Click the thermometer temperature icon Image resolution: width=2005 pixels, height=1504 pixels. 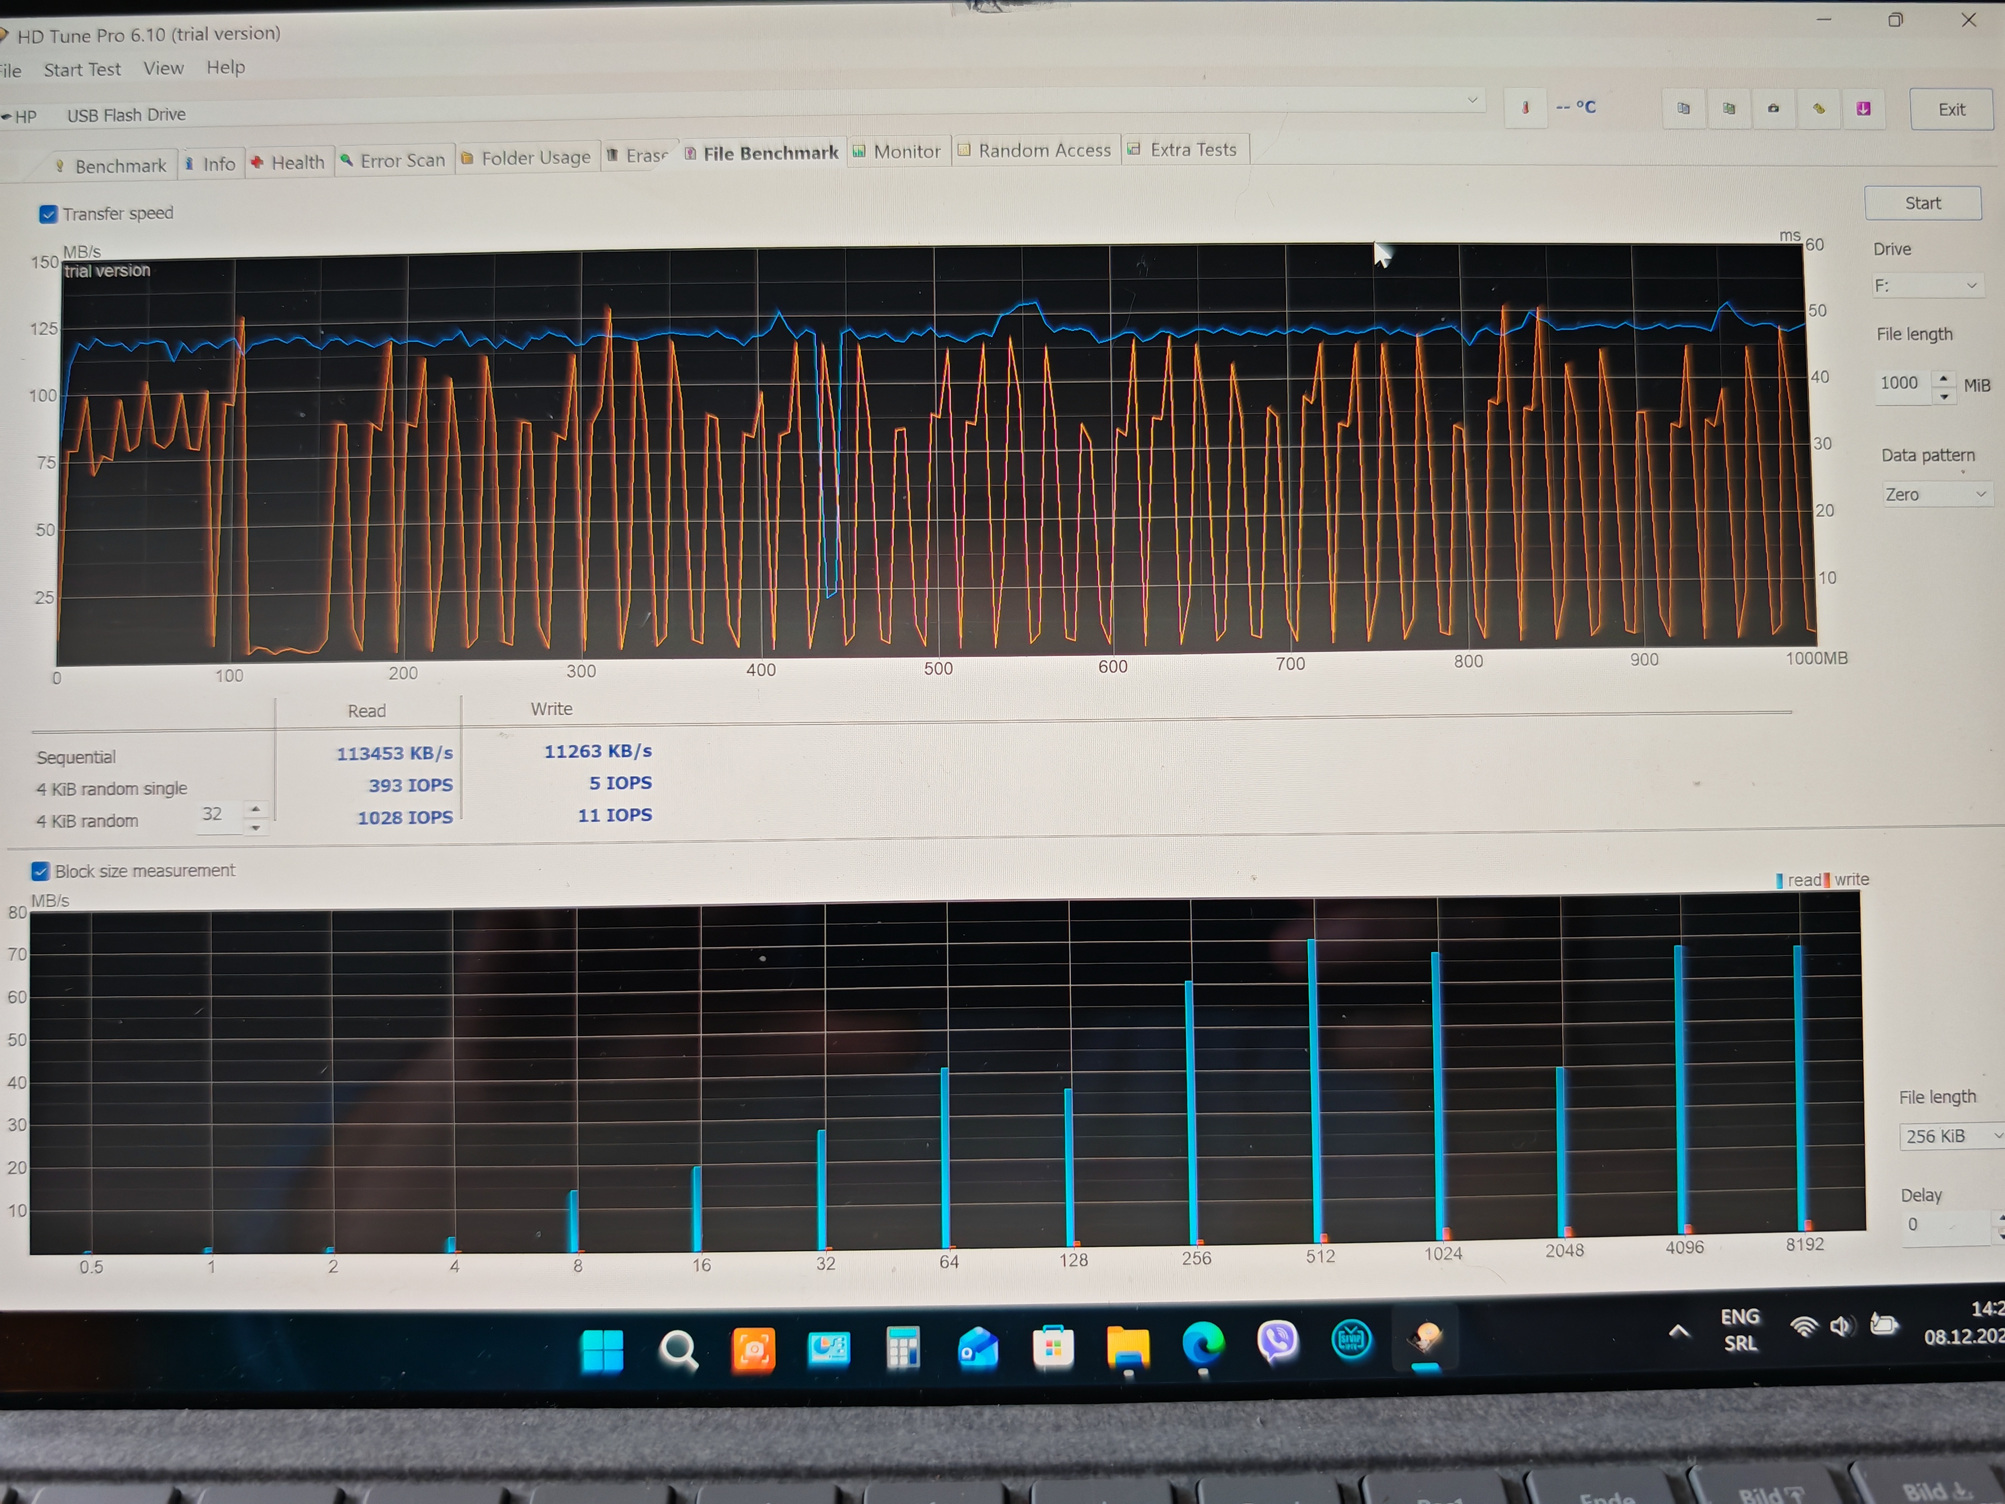tap(1525, 108)
